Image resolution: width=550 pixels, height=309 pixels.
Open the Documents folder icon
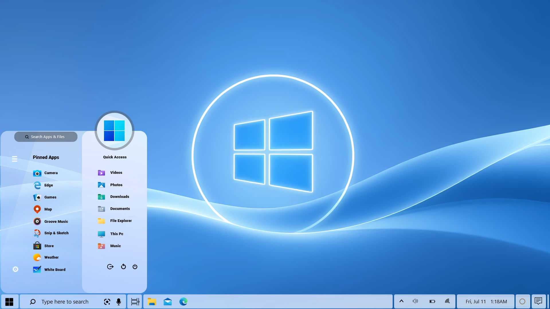(x=101, y=209)
